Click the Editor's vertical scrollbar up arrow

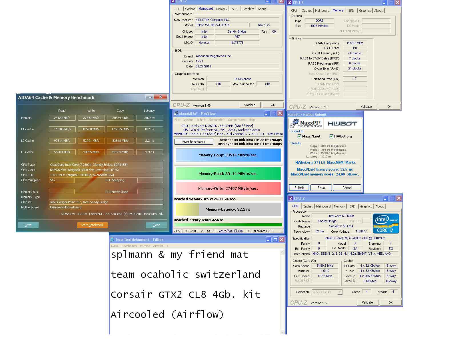pos(282,252)
